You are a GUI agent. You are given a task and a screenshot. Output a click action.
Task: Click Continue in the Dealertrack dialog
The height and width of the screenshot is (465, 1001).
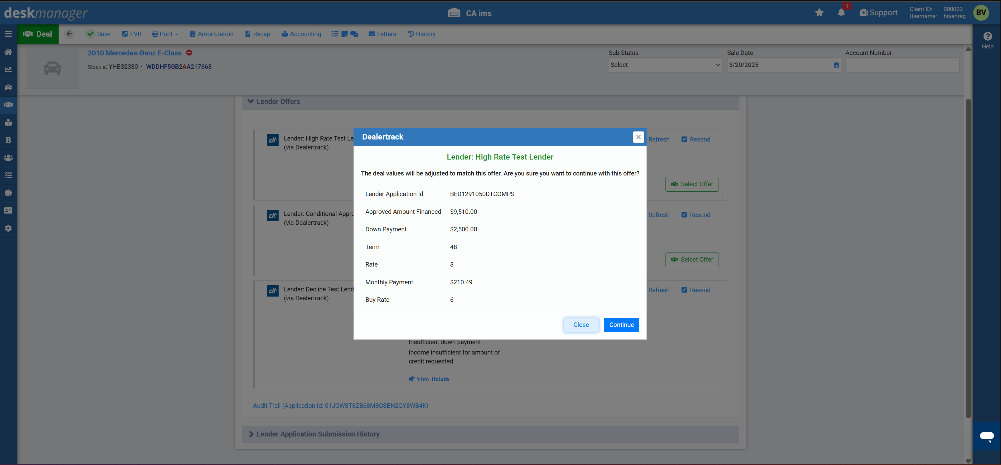coord(621,325)
